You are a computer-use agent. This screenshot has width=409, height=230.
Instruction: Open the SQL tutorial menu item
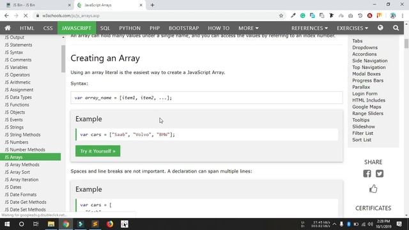105,28
